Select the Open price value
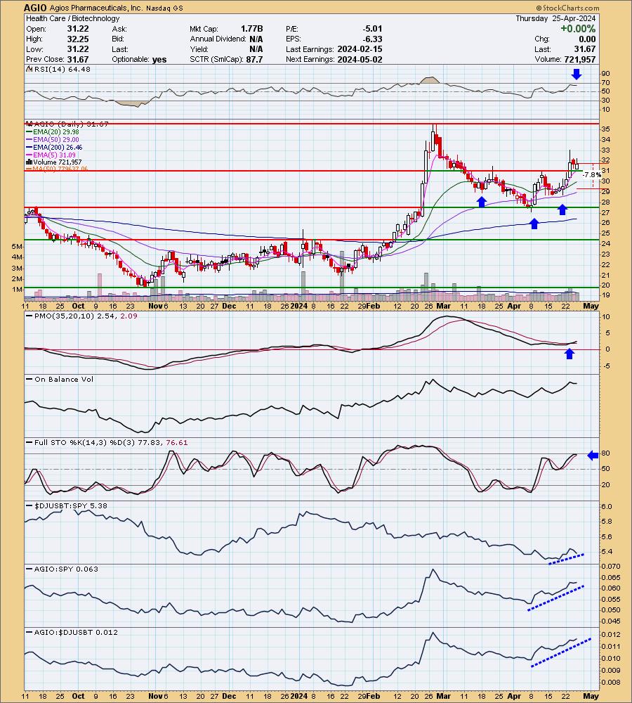This screenshot has height=703, width=632. [78, 29]
